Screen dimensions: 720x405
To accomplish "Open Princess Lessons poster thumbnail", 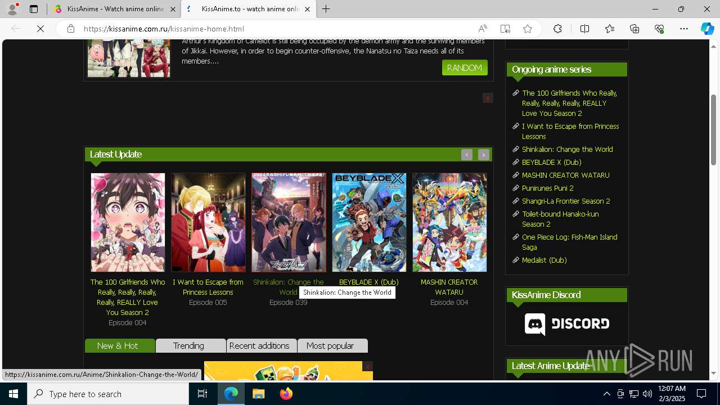I will click(x=208, y=222).
